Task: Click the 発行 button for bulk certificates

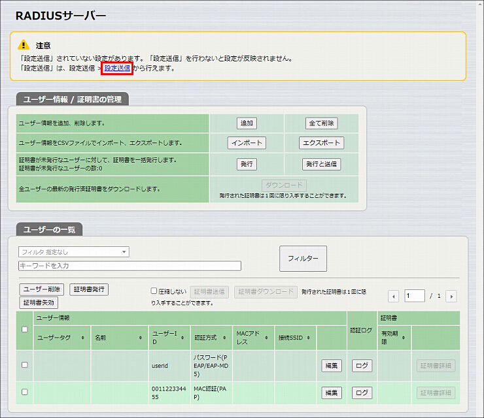Action: pos(247,164)
